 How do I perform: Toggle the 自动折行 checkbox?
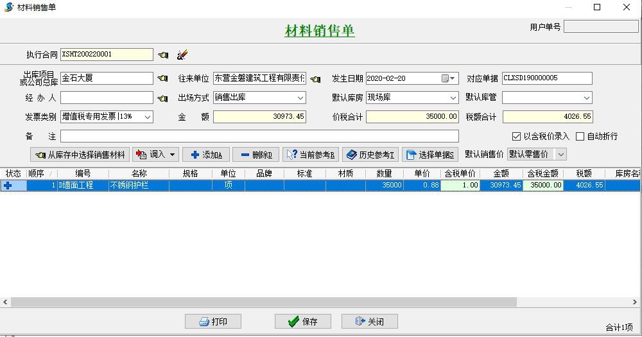click(x=580, y=136)
